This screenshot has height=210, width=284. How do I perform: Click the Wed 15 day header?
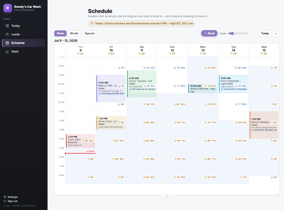[x=264, y=50]
